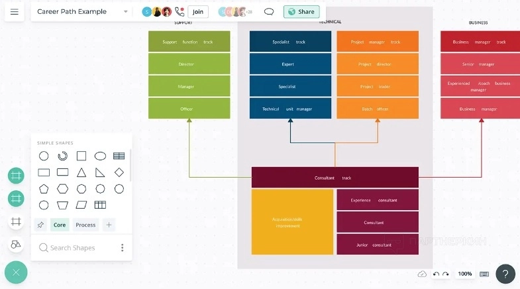Click the shapes panel vertical scrollbar
The height and width of the screenshot is (289, 520).
tap(130, 165)
